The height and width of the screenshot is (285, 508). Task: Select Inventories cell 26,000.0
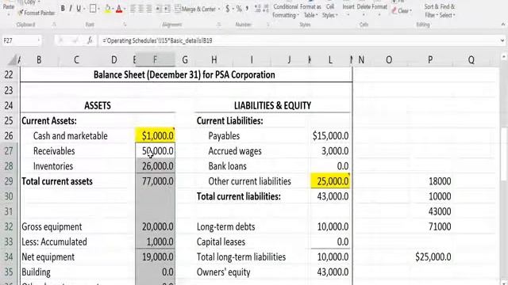coord(156,166)
